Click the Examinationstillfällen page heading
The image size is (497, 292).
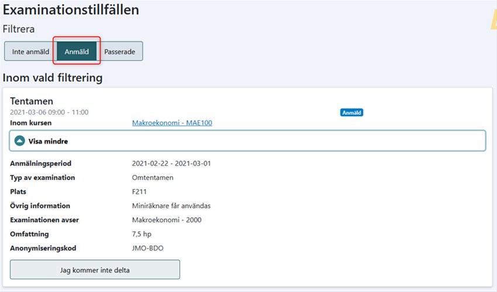click(x=71, y=10)
